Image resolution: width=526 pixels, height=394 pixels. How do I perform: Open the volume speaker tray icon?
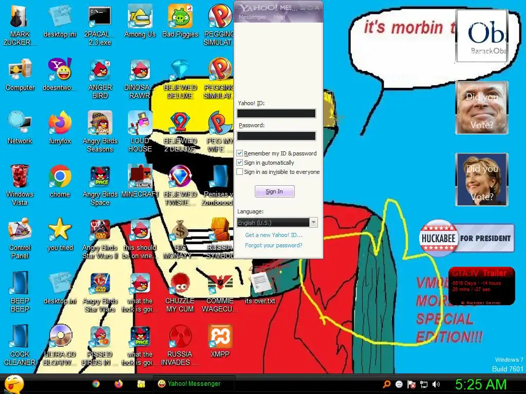(x=436, y=384)
